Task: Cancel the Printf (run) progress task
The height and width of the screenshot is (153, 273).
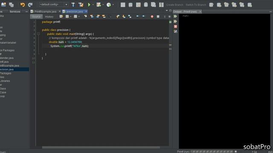Action: tap(236, 151)
